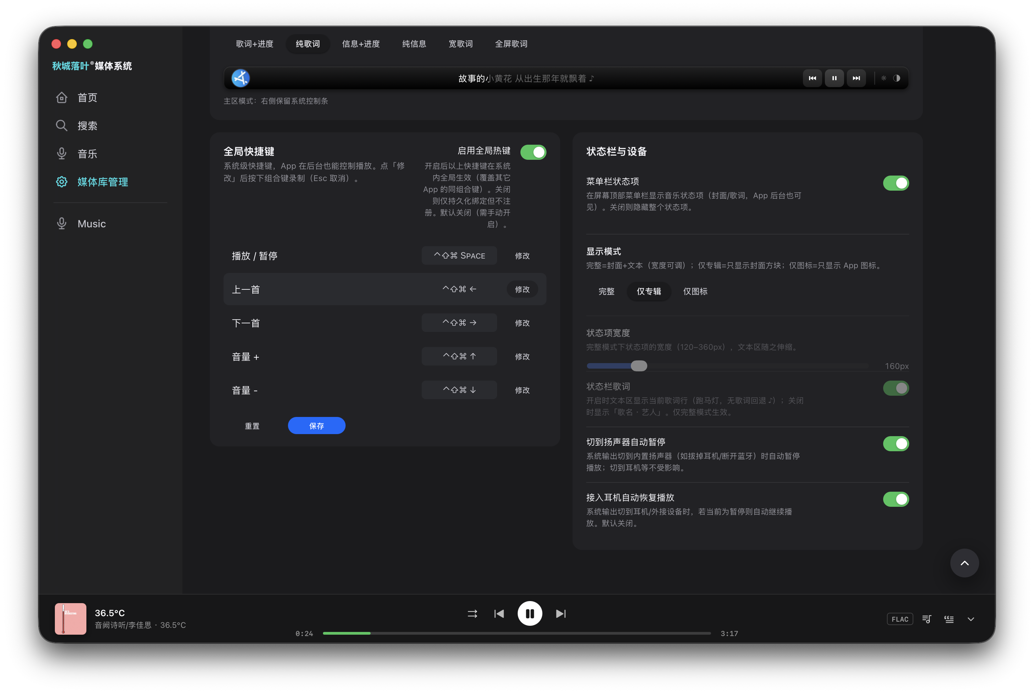Screen dimensions: 1034x694
Task: Click the elapsed time 0:24
Action: (x=304, y=633)
